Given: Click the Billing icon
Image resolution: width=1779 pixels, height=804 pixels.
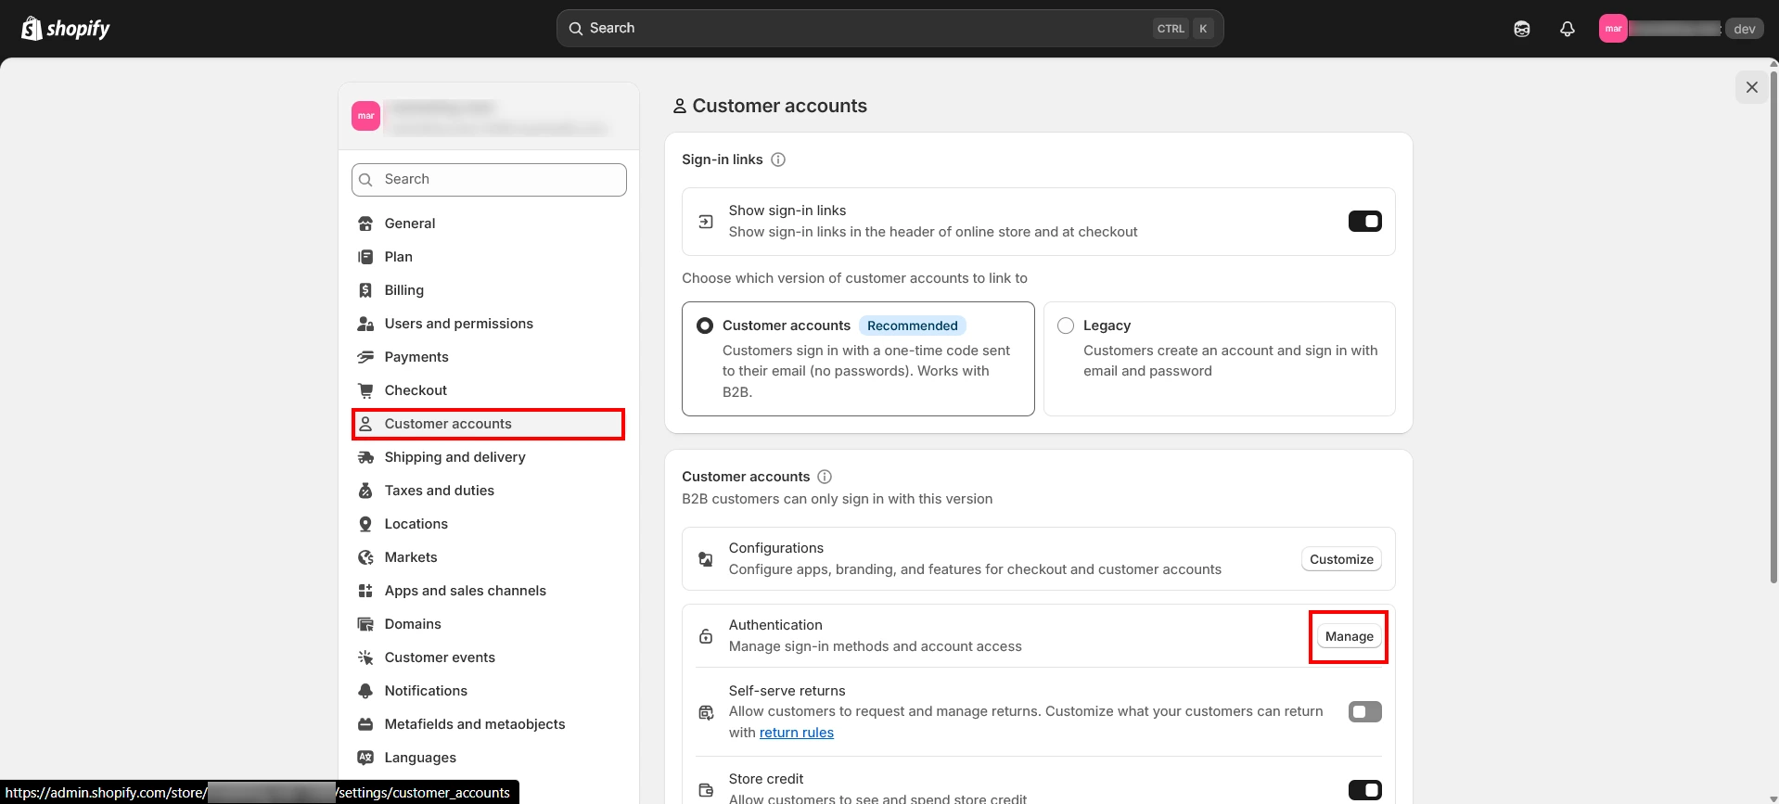Looking at the screenshot, I should pyautogui.click(x=365, y=290).
